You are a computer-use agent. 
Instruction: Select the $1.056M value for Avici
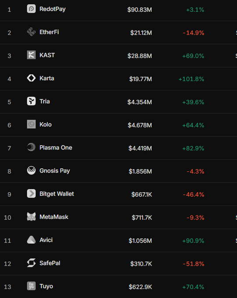140,241
